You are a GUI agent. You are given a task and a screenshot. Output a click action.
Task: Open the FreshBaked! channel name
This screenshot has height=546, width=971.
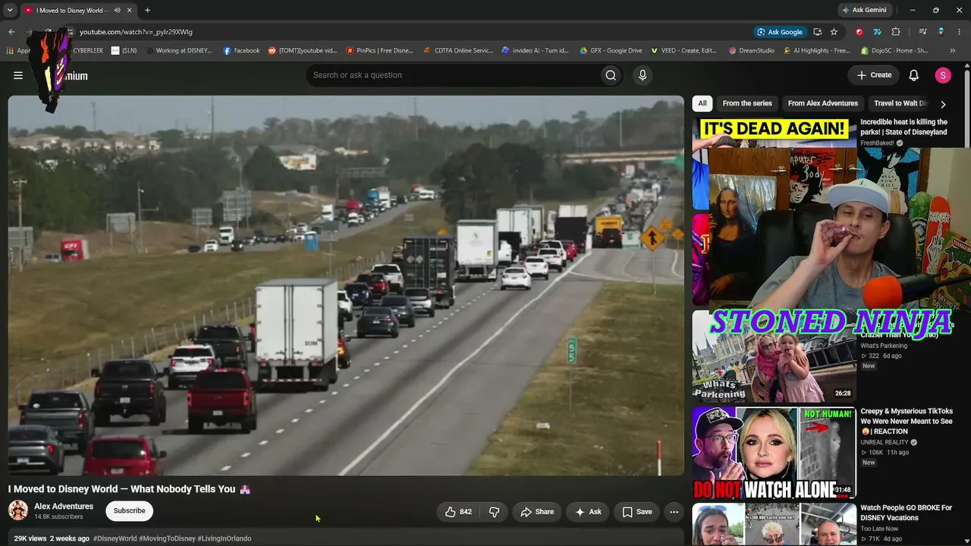point(878,143)
